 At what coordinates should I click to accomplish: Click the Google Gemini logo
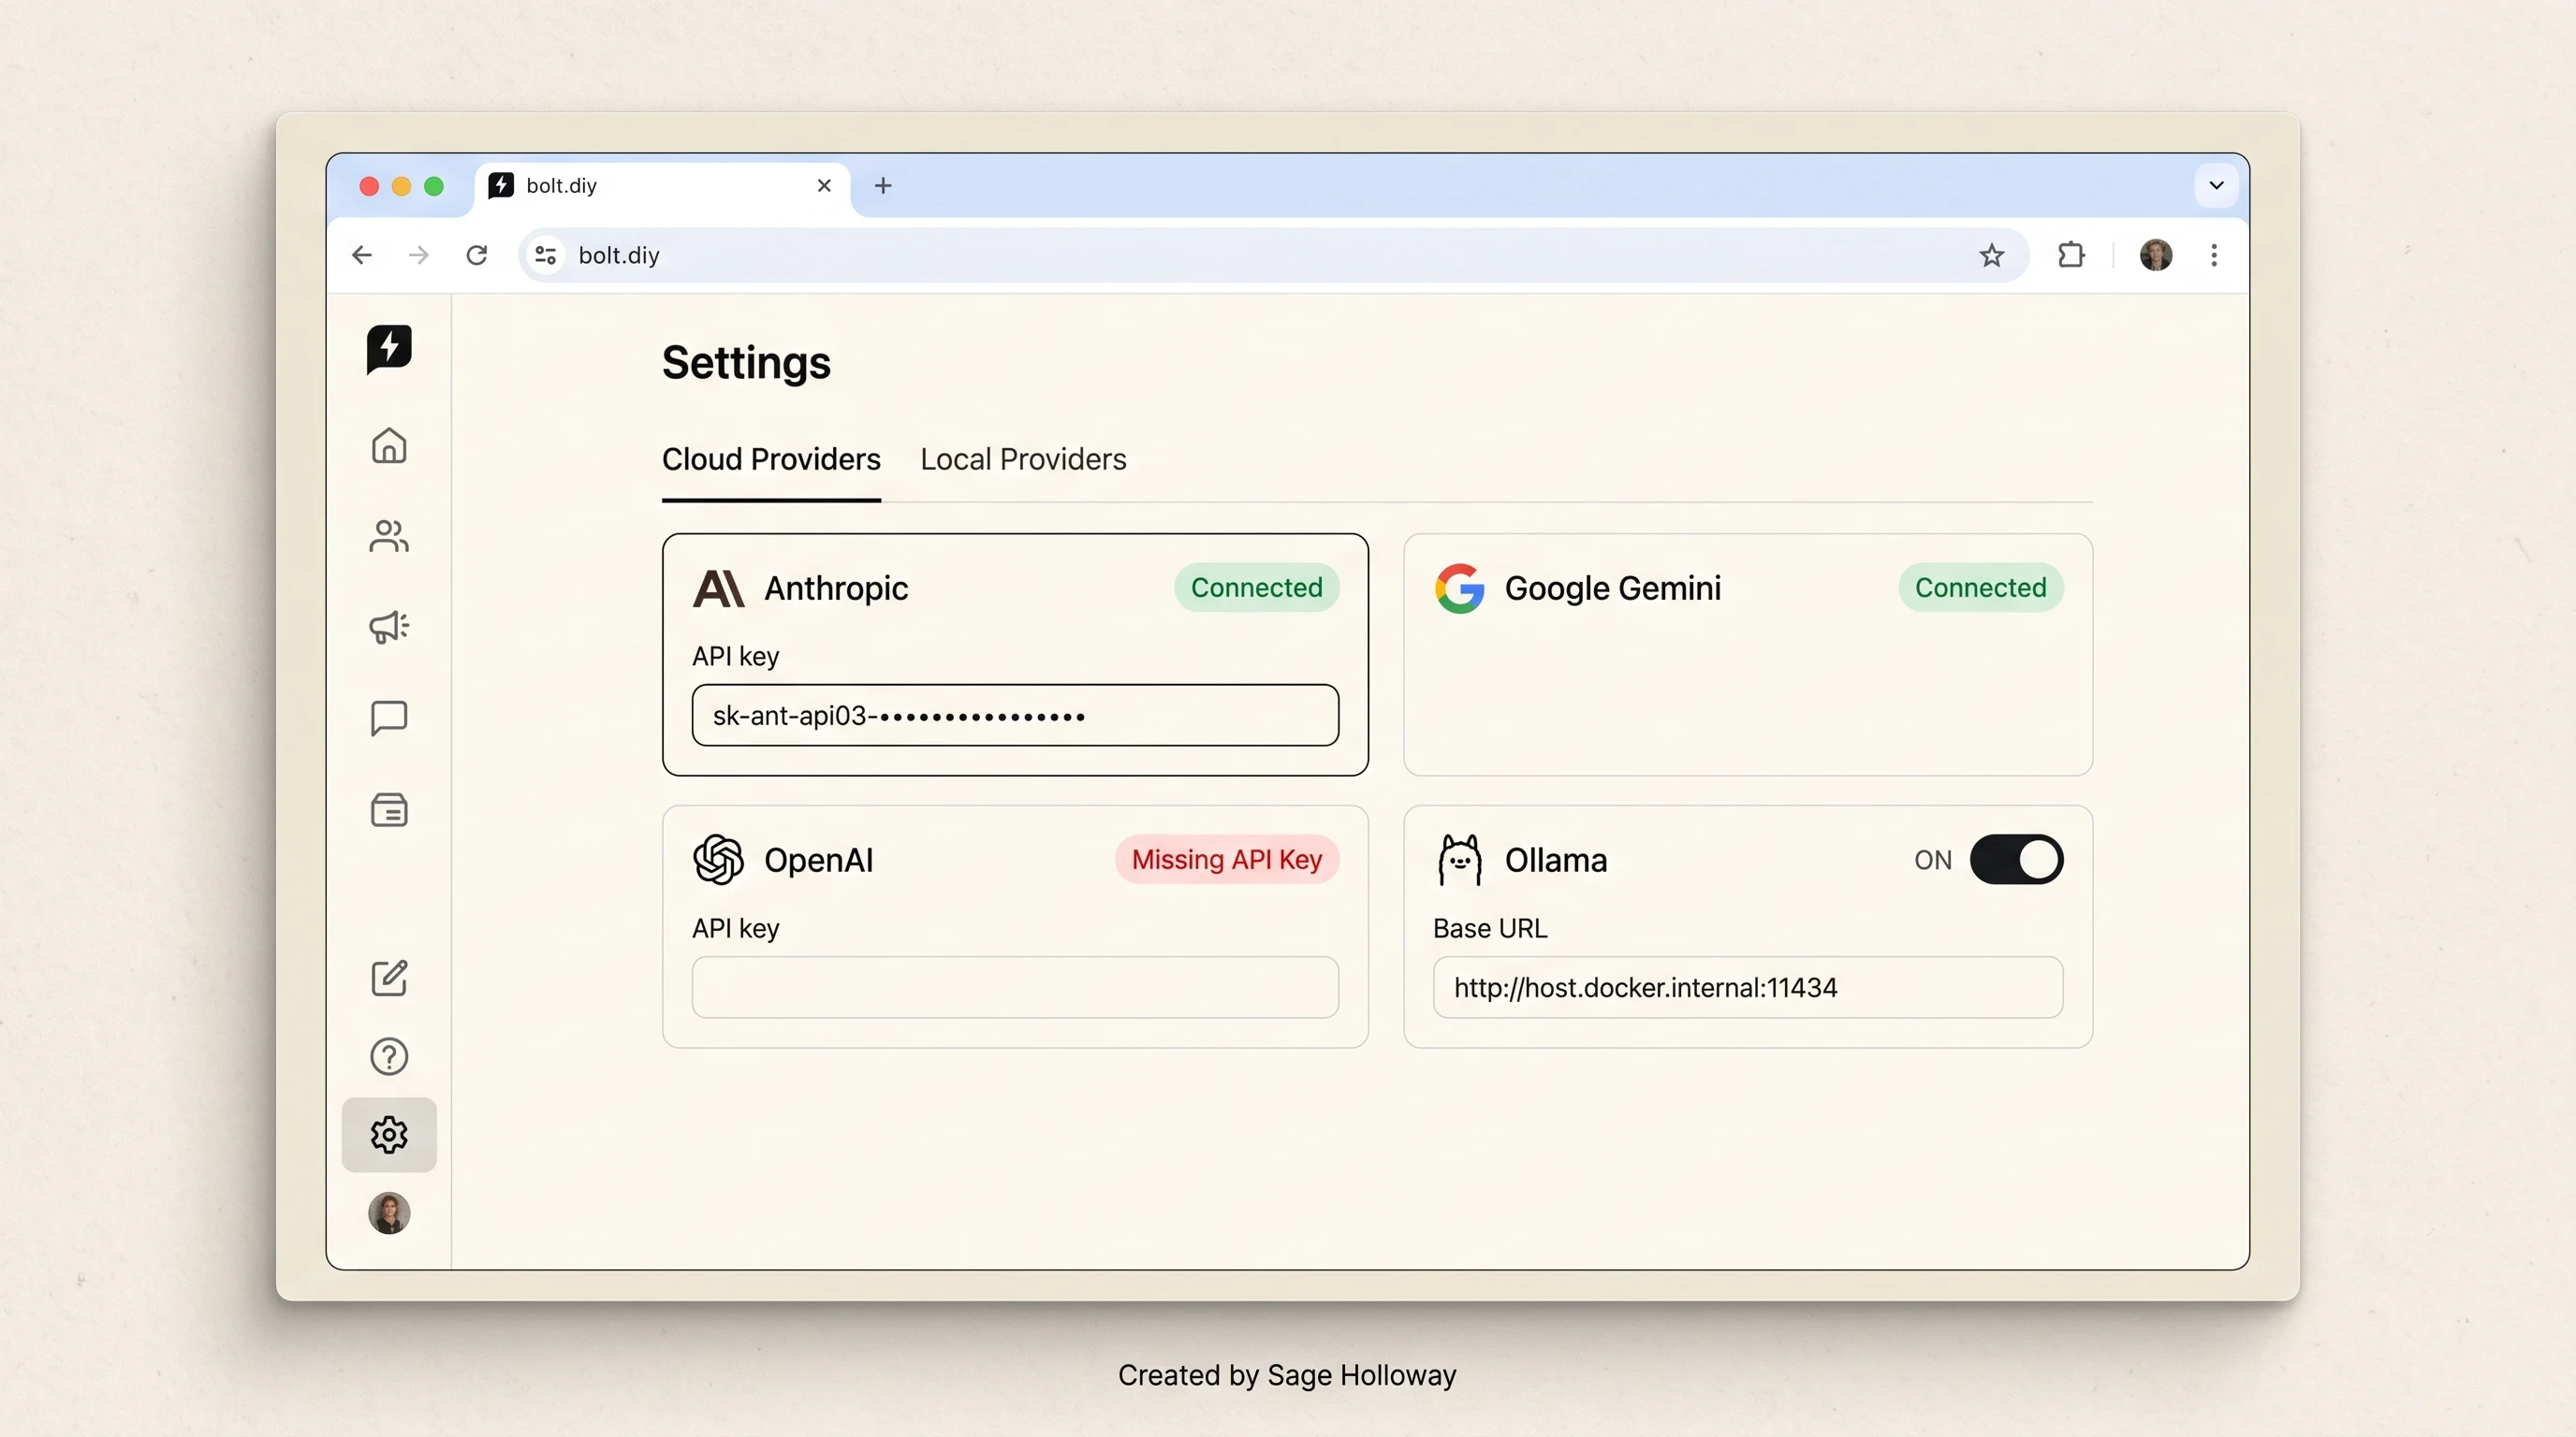pyautogui.click(x=1459, y=588)
